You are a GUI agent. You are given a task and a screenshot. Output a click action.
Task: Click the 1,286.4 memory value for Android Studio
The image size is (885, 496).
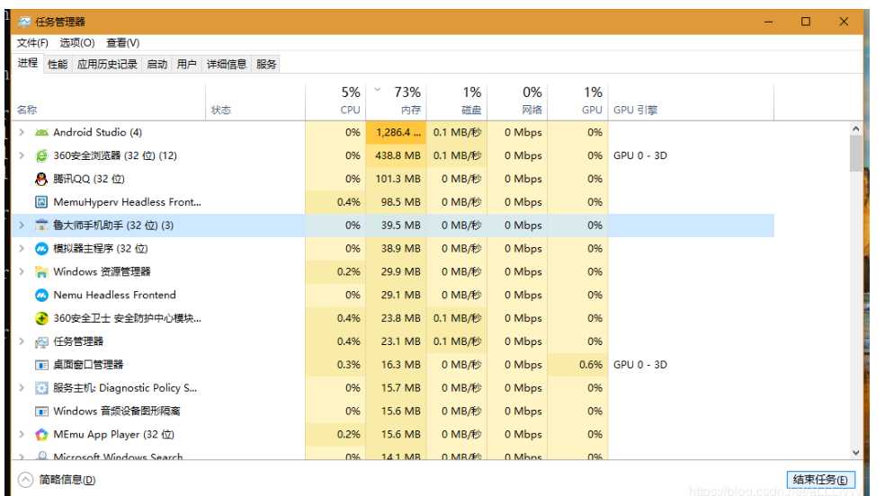[398, 132]
